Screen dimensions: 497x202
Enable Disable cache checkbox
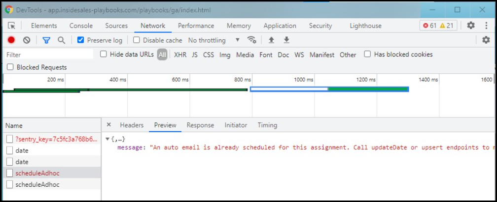point(136,40)
